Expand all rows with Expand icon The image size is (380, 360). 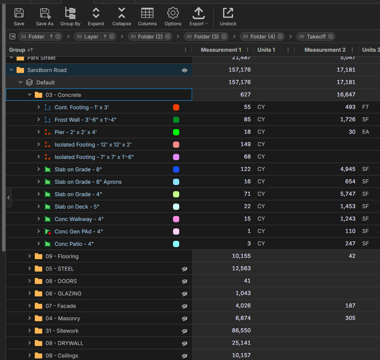tap(96, 13)
